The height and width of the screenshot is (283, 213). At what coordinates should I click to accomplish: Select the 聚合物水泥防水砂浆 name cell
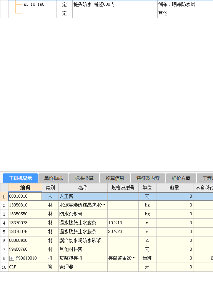pos(83,241)
